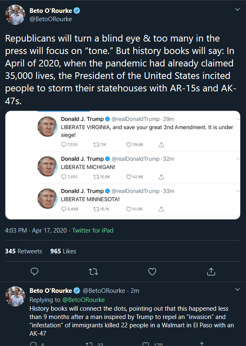Click the @BetoORourke handle under the name
This screenshot has width=246, height=346.
[51, 19]
